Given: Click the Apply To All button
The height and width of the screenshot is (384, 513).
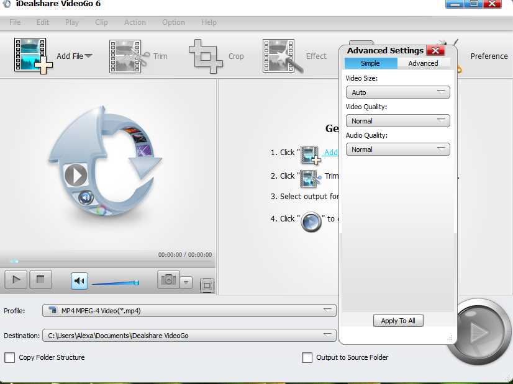Looking at the screenshot, I should point(398,321).
